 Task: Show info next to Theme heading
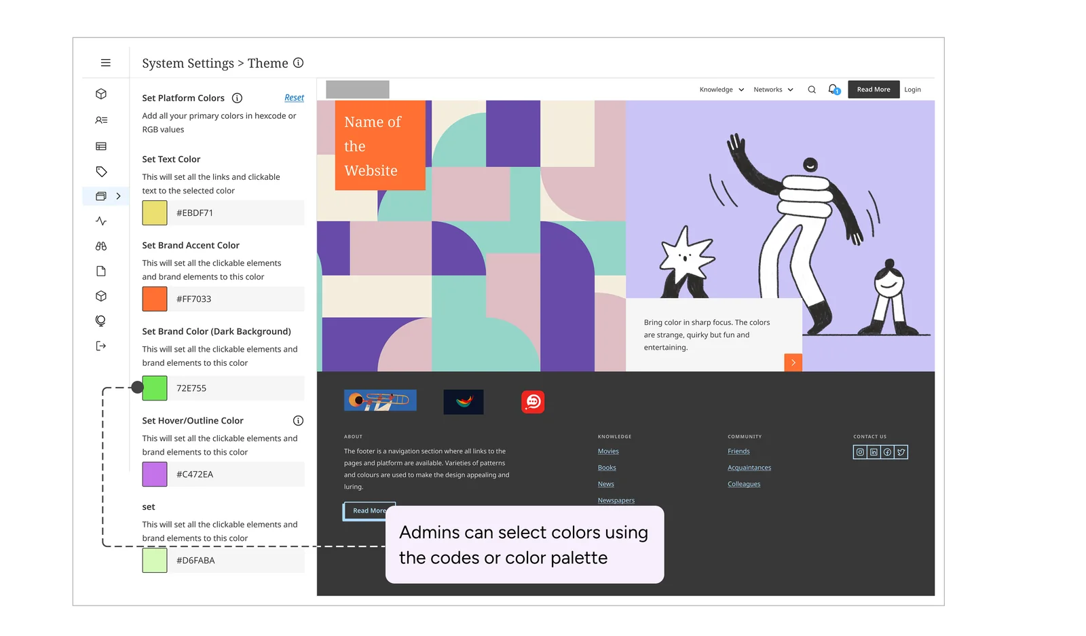click(298, 63)
